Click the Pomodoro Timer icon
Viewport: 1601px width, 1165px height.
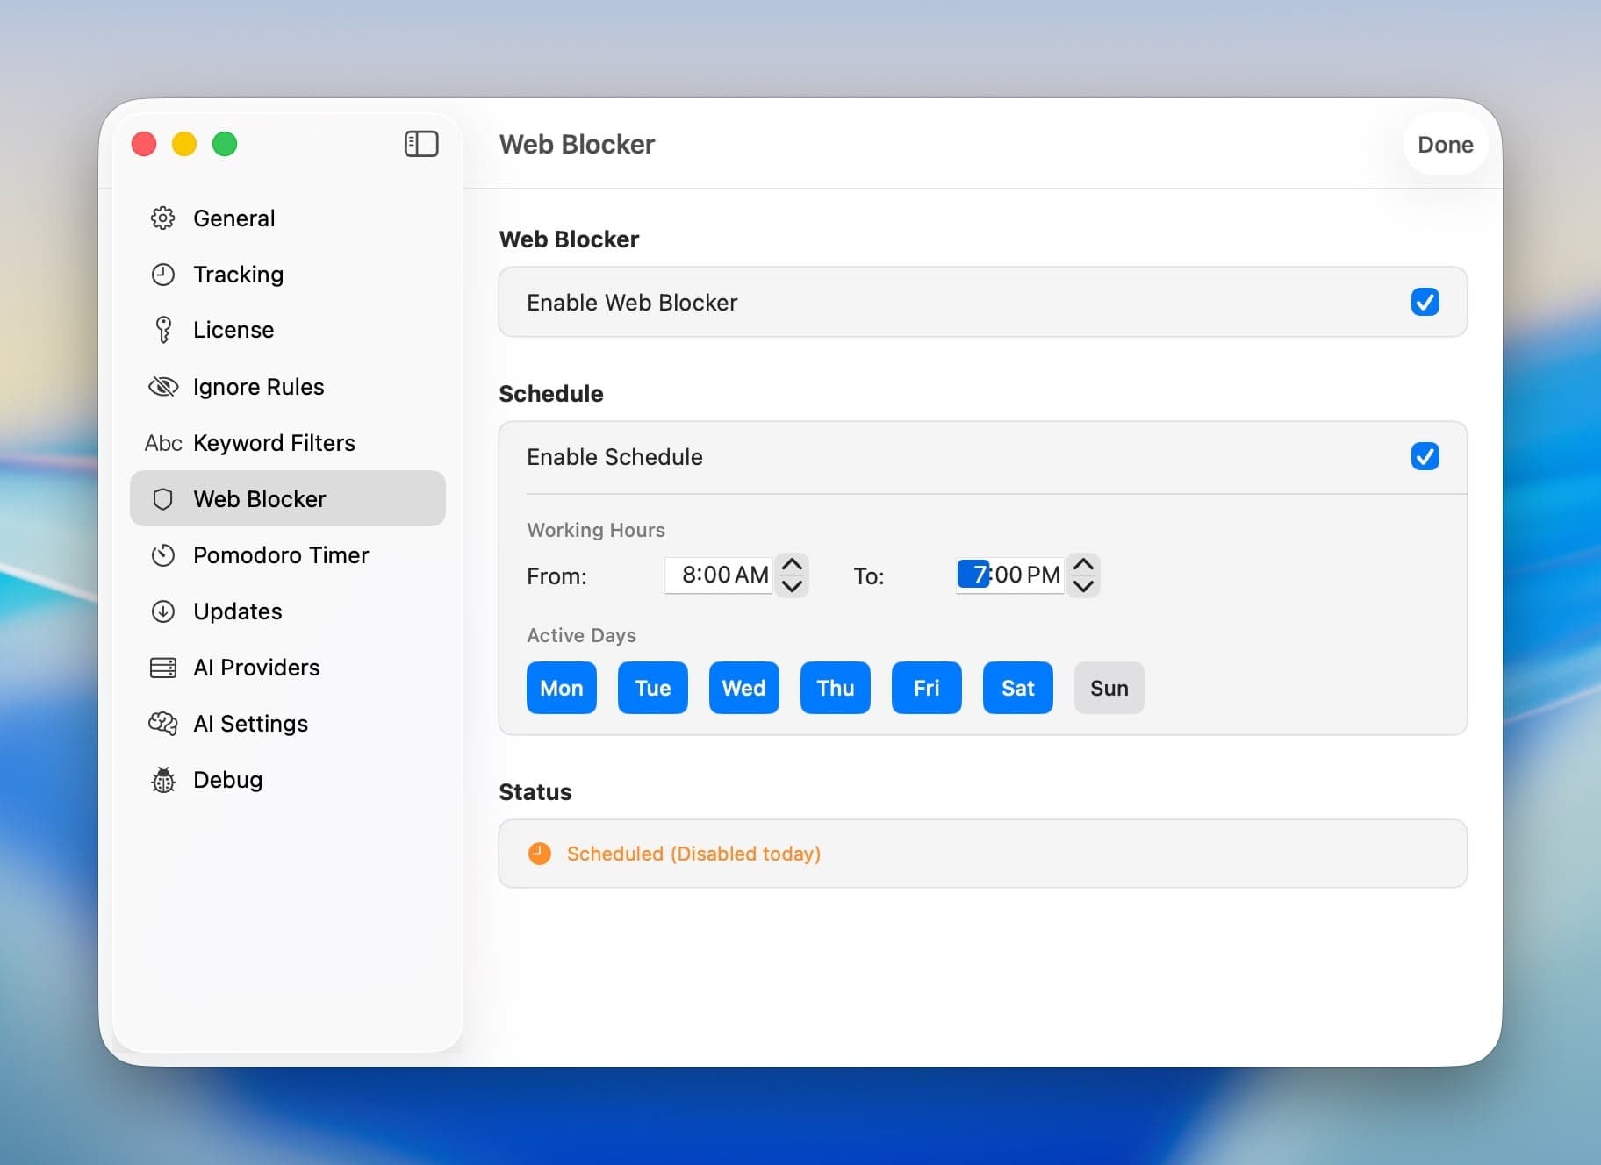163,555
